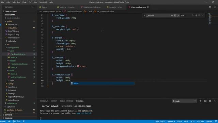Click the minimap code overview
The image size is (218, 123).
pyautogui.click(x=212, y=19)
